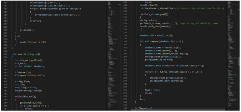241x112 pixels.
Task: Click gutter line number 260
Action: click(125, 41)
